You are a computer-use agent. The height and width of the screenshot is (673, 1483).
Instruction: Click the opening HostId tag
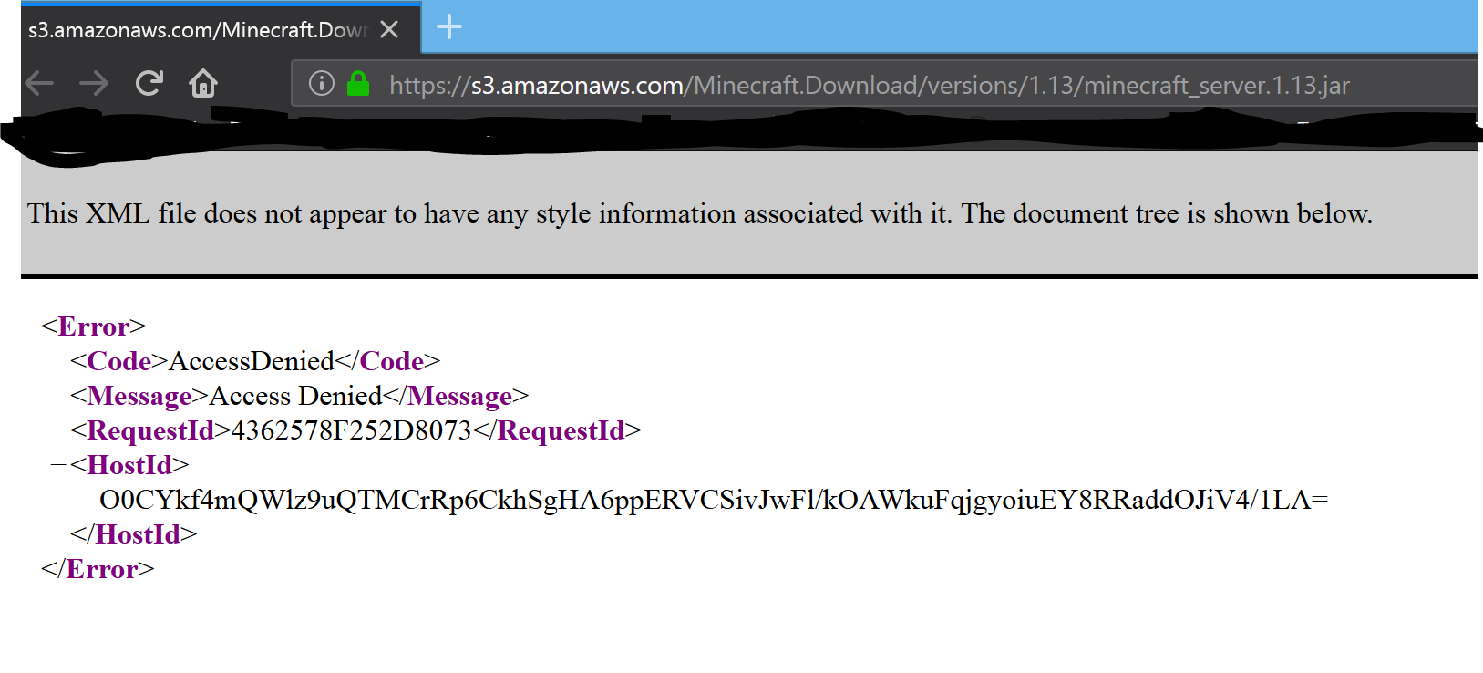(x=129, y=465)
